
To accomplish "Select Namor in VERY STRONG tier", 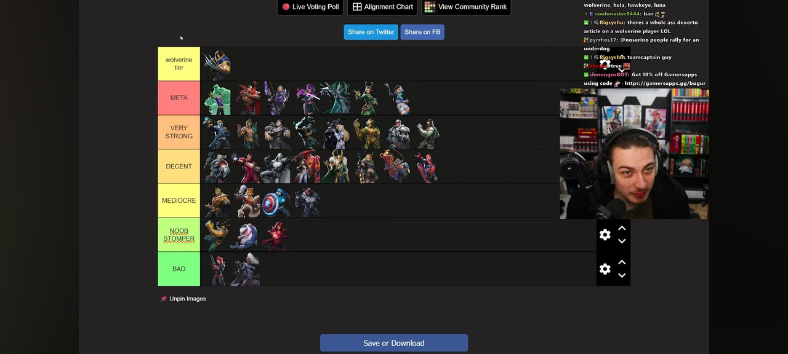I will 248,133.
